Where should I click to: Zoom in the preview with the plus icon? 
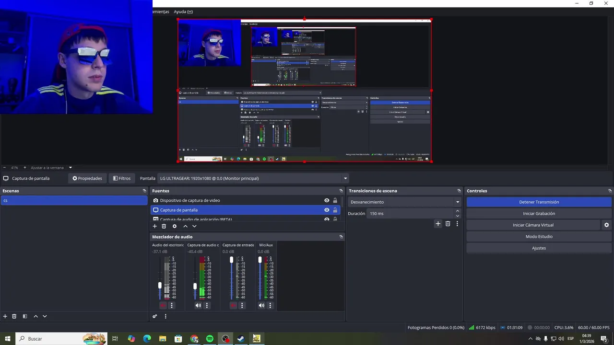pos(25,168)
